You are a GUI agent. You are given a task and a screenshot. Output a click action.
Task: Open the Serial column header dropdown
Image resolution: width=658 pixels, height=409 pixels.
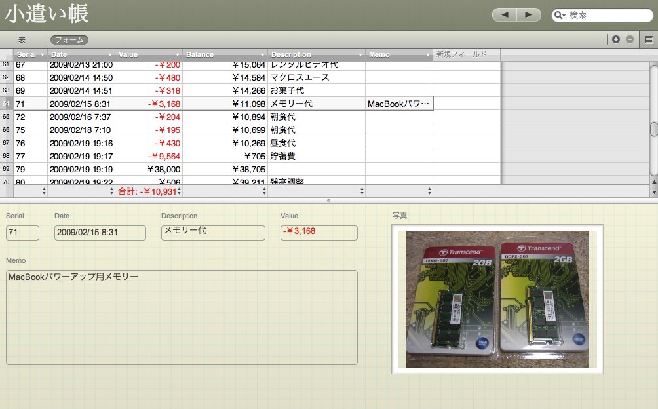pos(43,54)
